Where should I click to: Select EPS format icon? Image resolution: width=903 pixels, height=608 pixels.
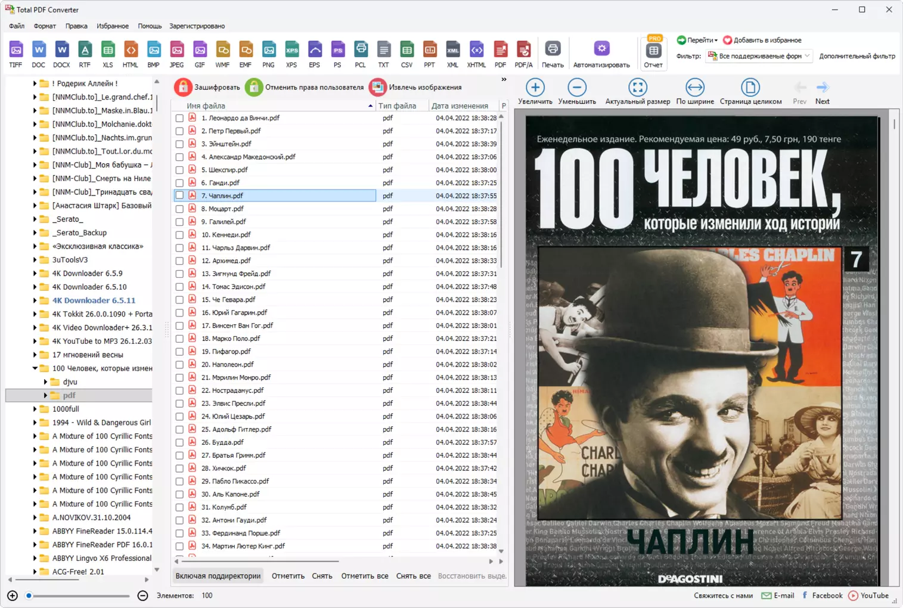[x=315, y=54]
